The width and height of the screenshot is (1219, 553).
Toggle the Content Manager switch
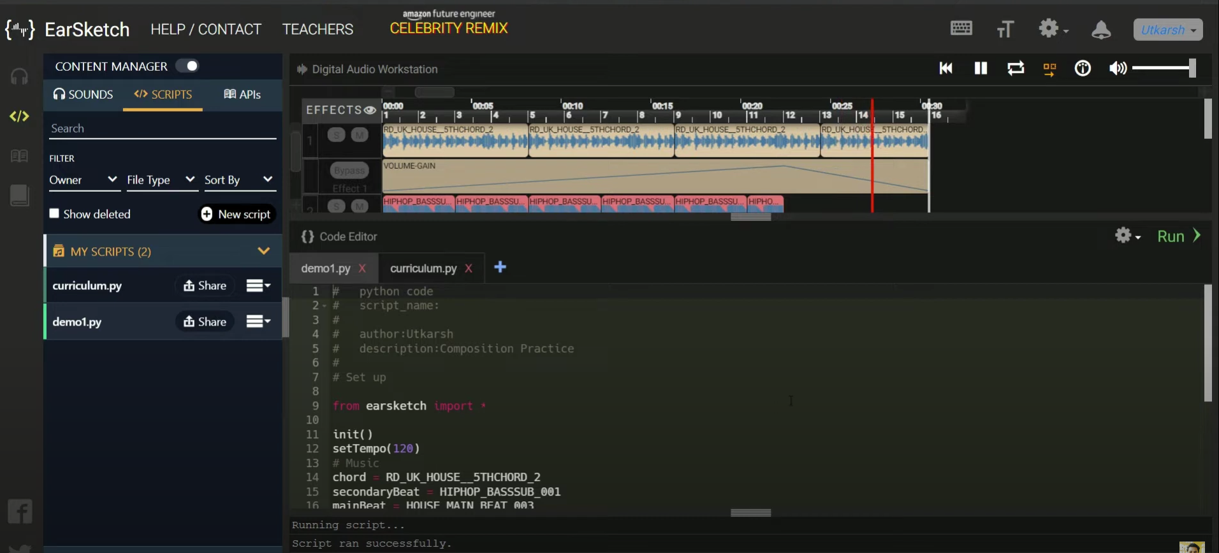(187, 66)
